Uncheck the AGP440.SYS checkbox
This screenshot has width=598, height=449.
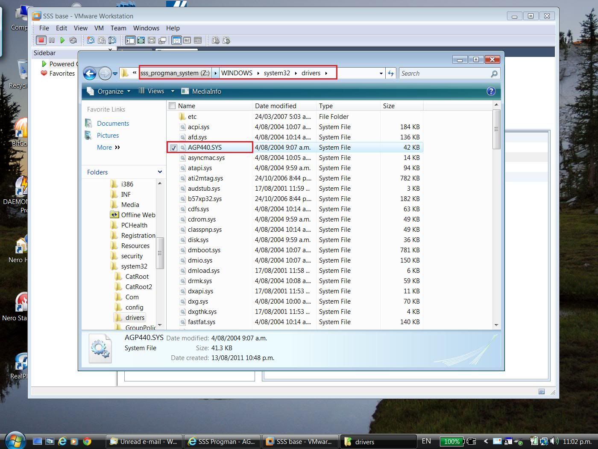(173, 148)
